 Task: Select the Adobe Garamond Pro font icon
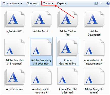click(x=68, y=48)
